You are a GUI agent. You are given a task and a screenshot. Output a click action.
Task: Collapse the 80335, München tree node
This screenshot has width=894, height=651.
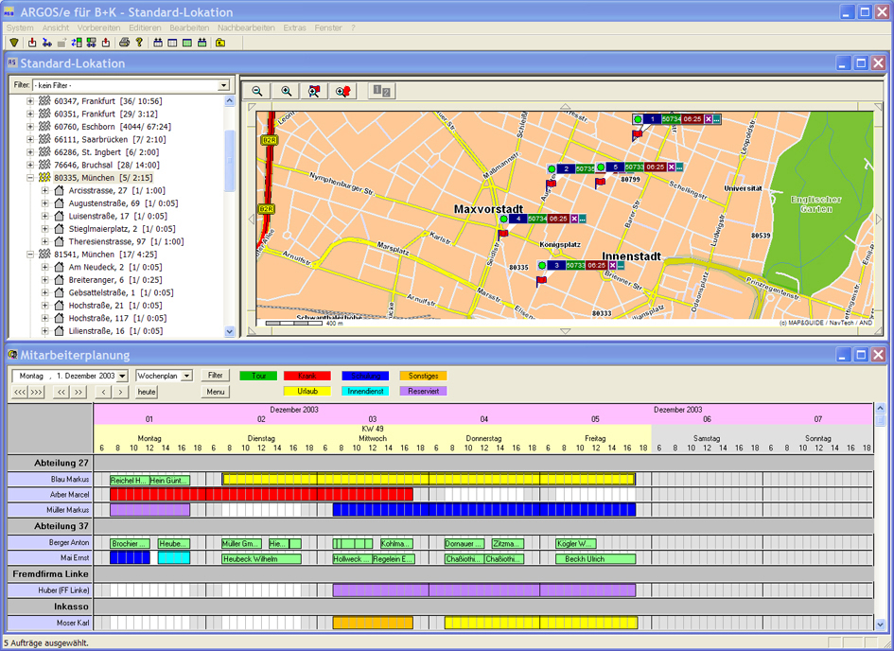coord(30,178)
